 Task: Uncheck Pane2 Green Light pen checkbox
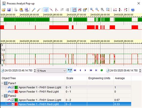pyautogui.click(x=13, y=100)
